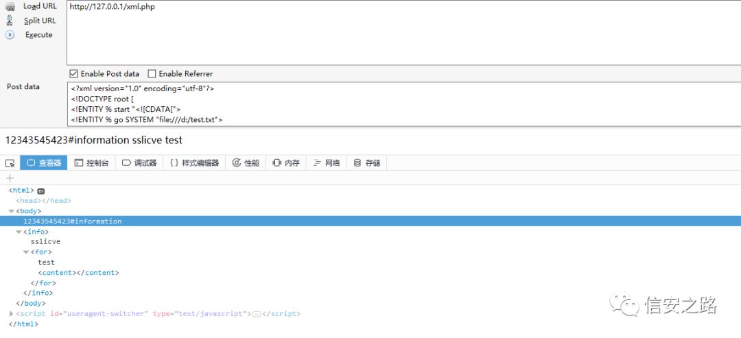Open the 存储 storage tab
The width and height of the screenshot is (741, 338).
click(x=366, y=163)
